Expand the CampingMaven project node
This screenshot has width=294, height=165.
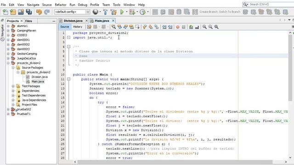[x=8, y=31]
